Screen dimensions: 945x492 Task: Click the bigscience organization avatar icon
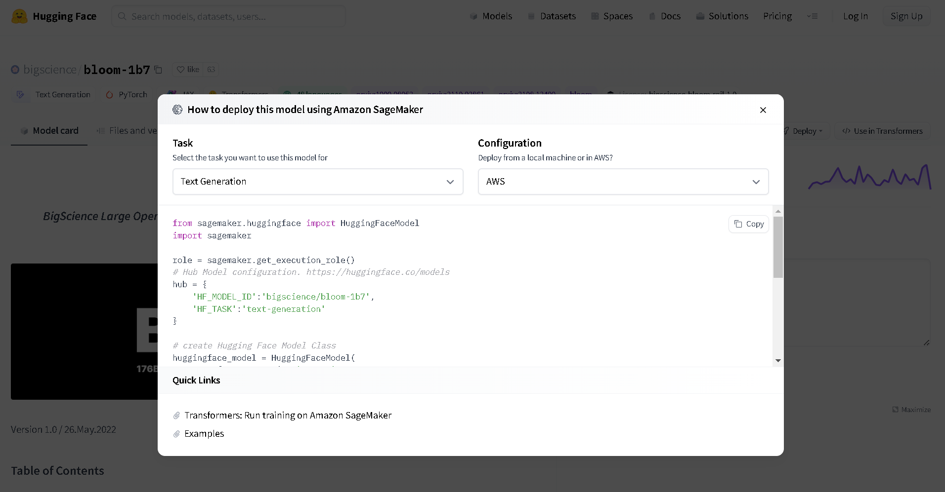click(15, 70)
